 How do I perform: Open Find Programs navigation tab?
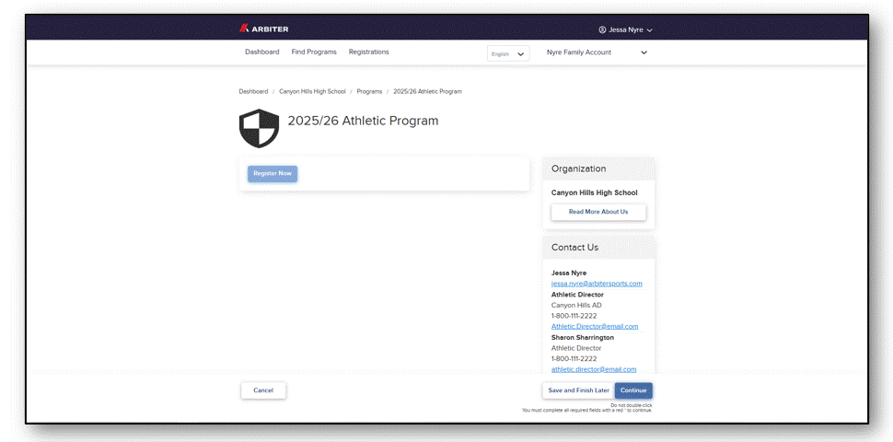coord(314,52)
